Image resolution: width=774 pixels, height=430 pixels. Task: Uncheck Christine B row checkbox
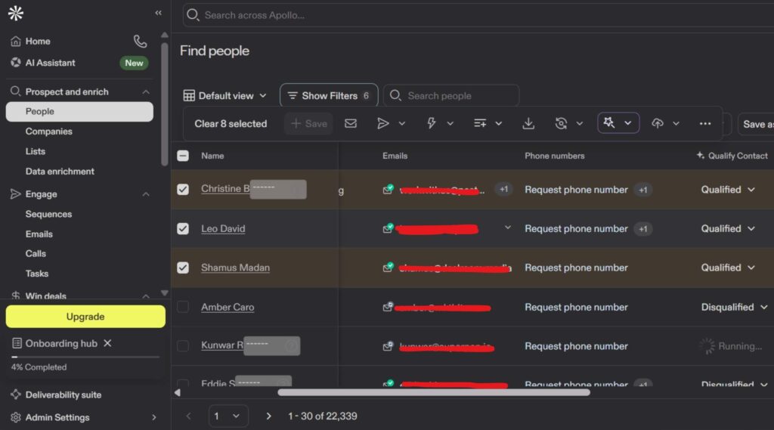(x=183, y=189)
